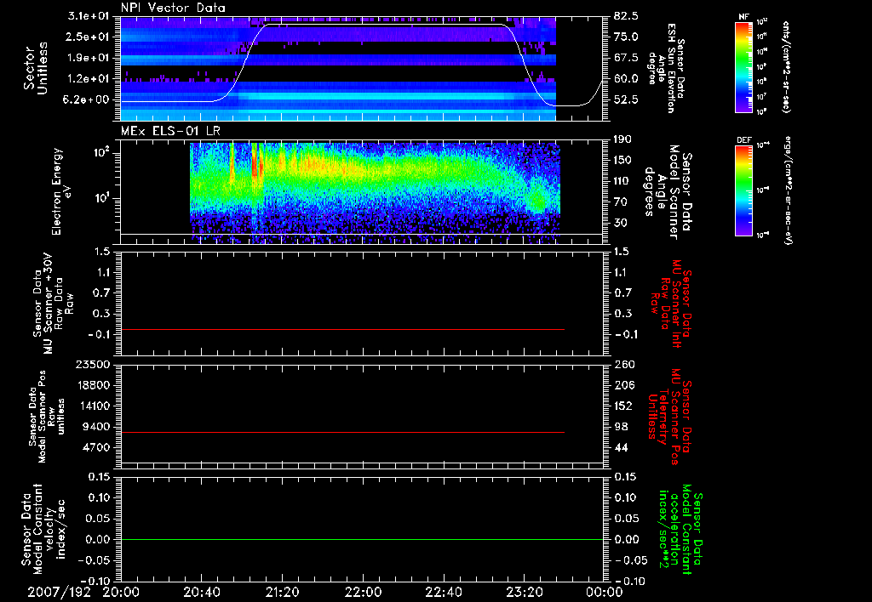
Task: Click the '9400' scanner position tick value
Action: point(97,427)
